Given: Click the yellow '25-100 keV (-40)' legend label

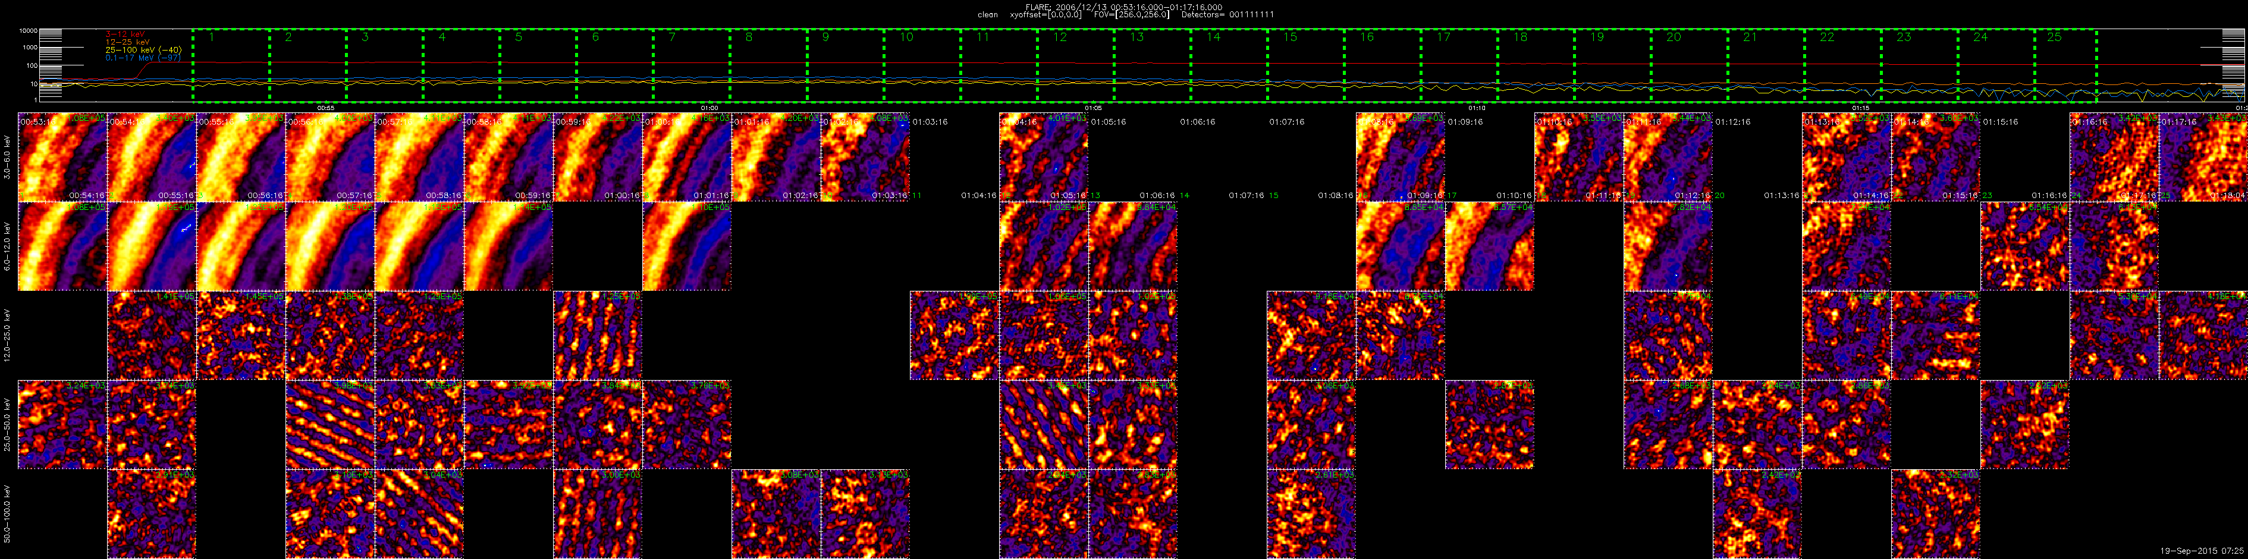Looking at the screenshot, I should pos(143,50).
